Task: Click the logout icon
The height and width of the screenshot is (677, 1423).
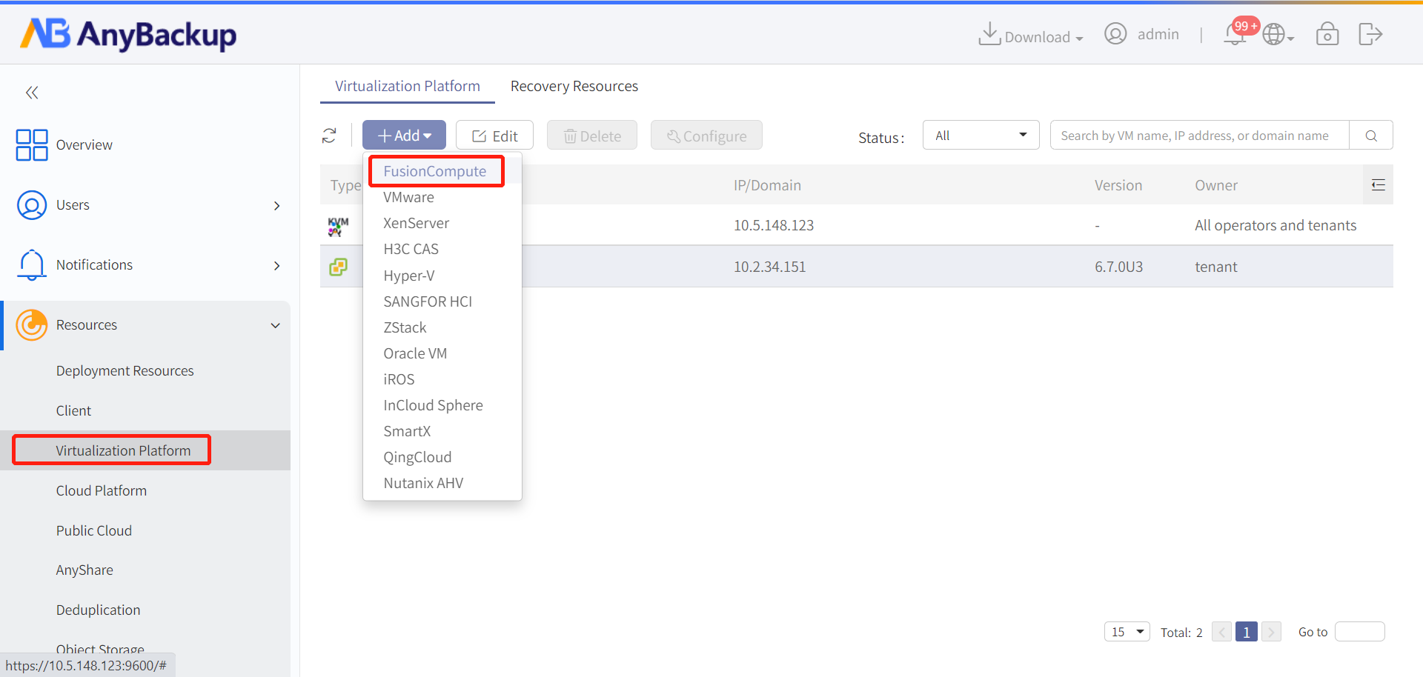Action: (x=1370, y=34)
